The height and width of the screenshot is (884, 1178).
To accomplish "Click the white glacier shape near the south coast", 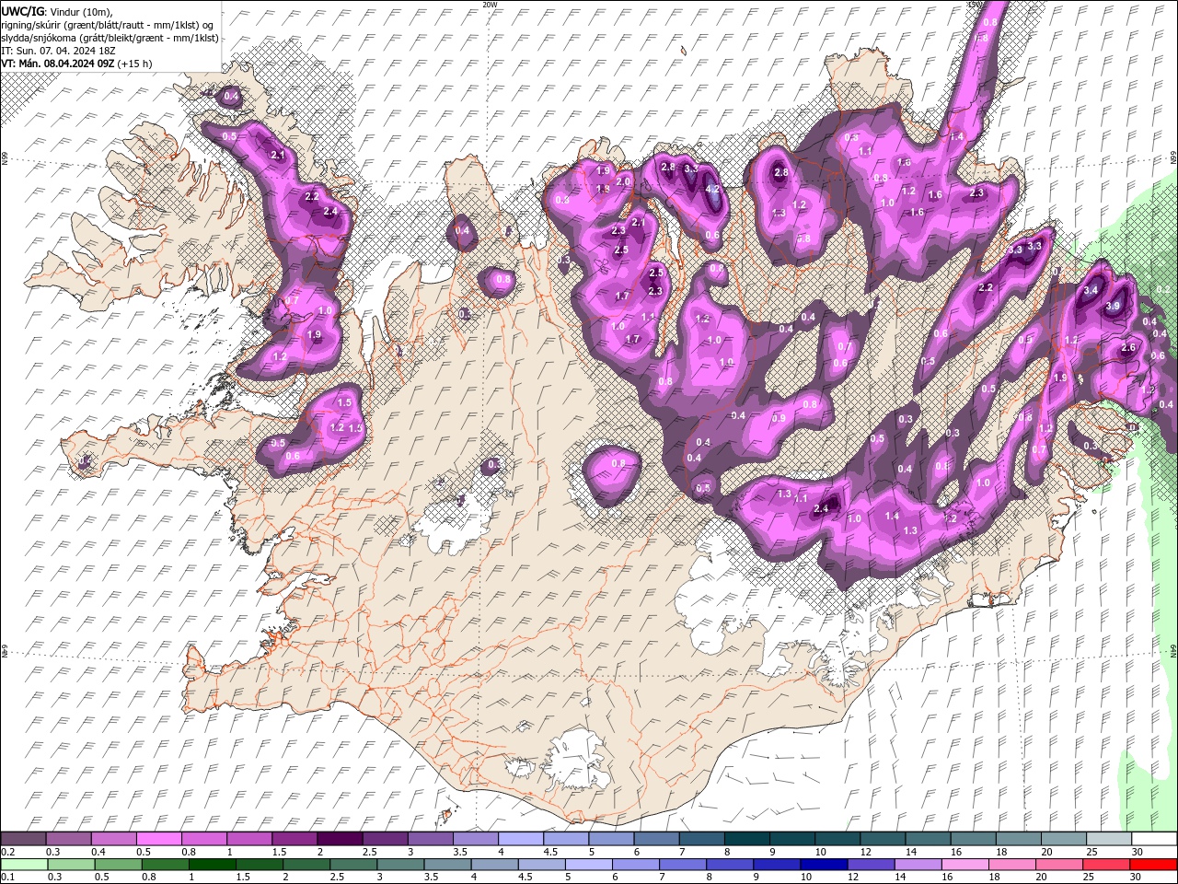I will coord(575,759).
